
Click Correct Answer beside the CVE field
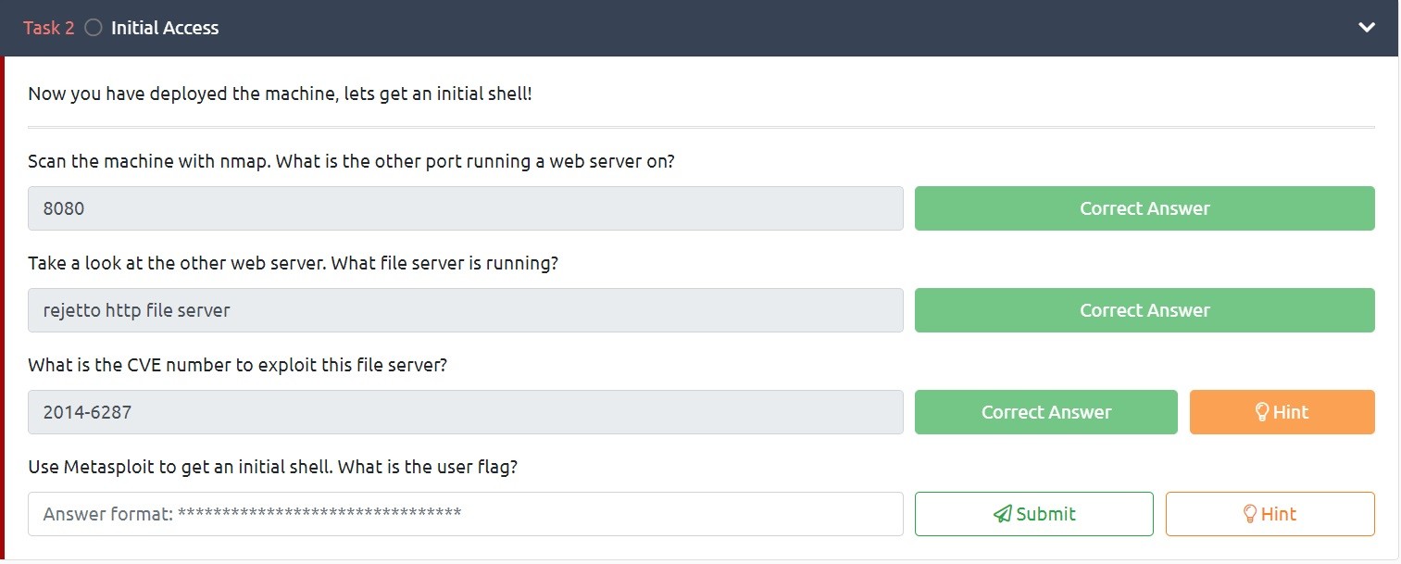coord(1045,412)
